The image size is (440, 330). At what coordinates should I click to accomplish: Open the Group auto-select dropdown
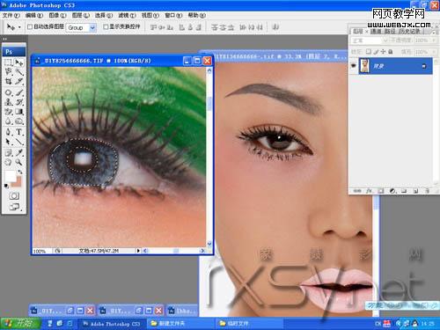[92, 28]
